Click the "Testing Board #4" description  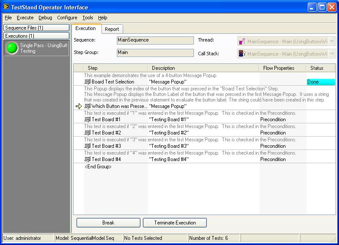[x=169, y=159]
